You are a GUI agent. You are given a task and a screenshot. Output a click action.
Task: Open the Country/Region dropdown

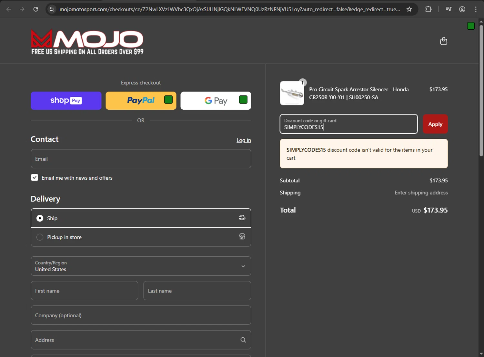[141, 266]
